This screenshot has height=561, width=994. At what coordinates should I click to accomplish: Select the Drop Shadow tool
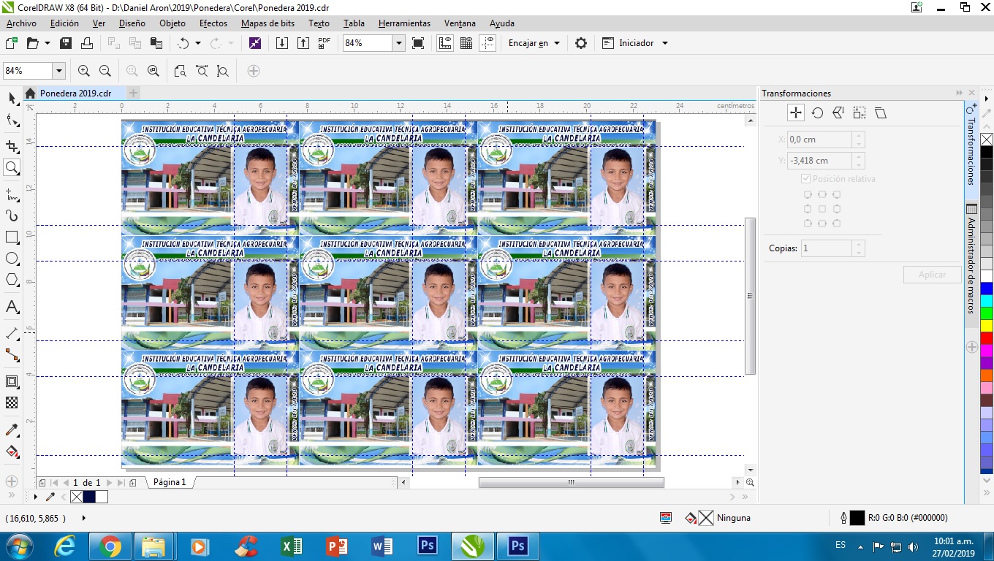pyautogui.click(x=12, y=382)
